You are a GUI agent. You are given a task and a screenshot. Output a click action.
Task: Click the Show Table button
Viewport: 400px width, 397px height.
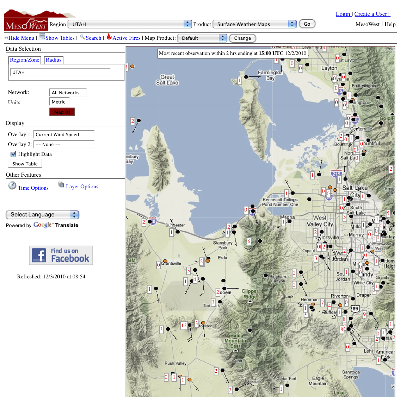coord(25,164)
